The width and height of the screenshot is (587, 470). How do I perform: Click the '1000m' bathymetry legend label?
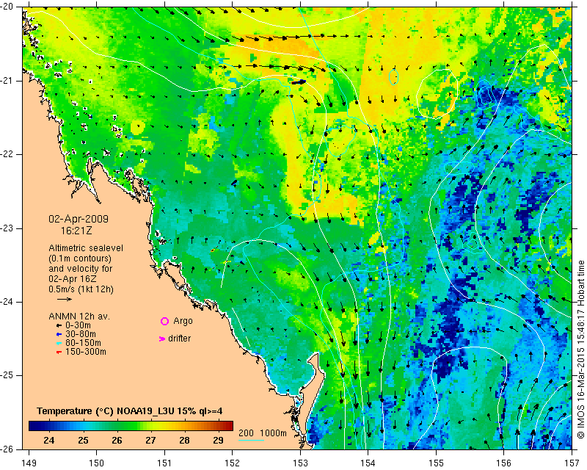point(273,433)
